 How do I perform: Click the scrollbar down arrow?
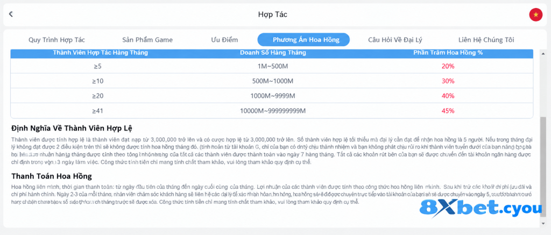543,223
